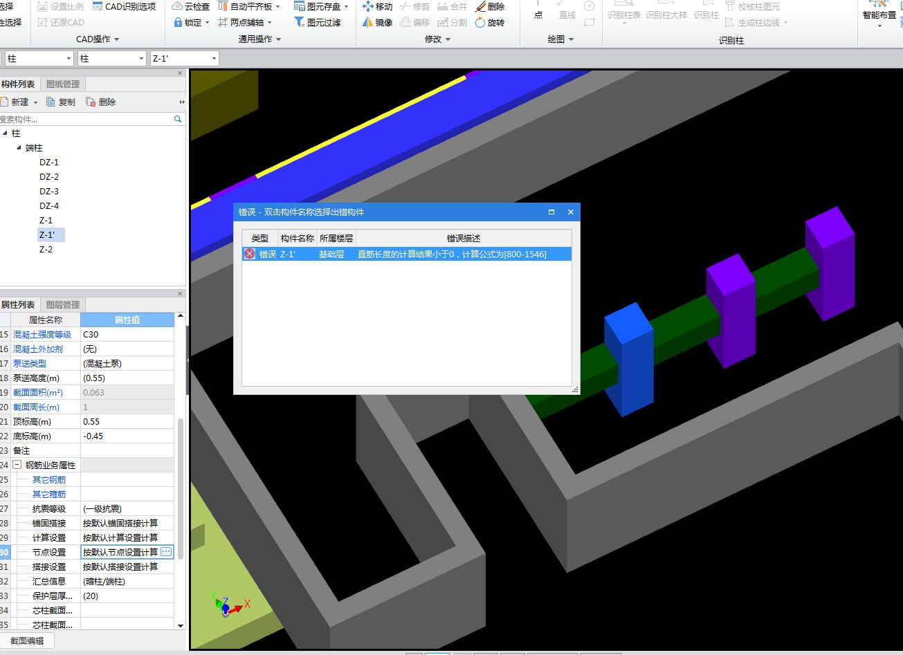Image resolution: width=903 pixels, height=655 pixels.
Task: Click the CAD识别选项 toolbar button
Action: click(x=124, y=6)
